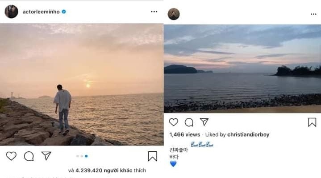Open the sunset photo of man on rocks

[x=82, y=85]
